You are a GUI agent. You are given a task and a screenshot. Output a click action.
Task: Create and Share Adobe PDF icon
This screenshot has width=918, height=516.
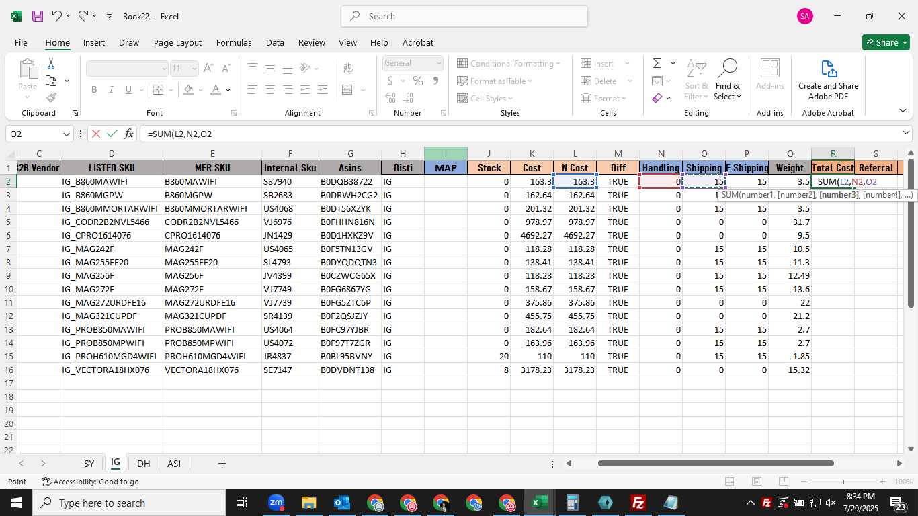tap(828, 80)
